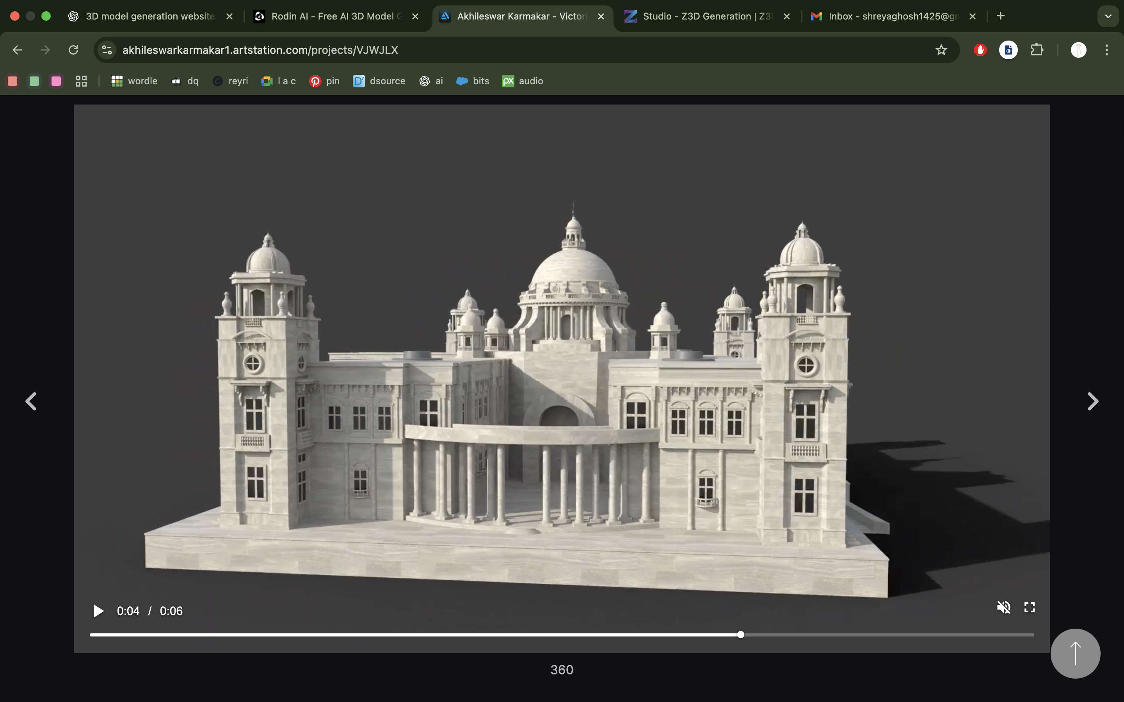
Task: Open the Pinterest pin bookmark
Action: coord(325,81)
